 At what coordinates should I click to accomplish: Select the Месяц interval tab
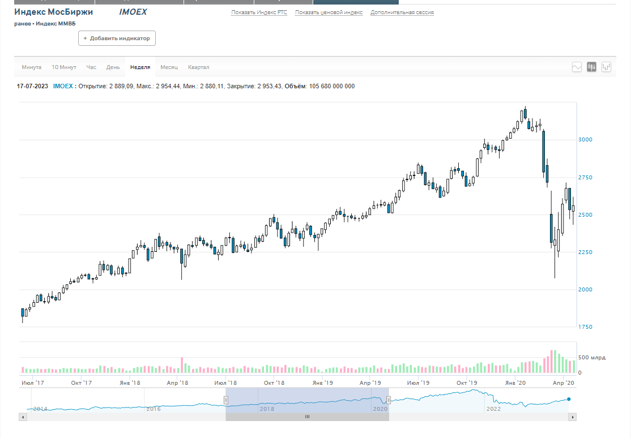169,67
